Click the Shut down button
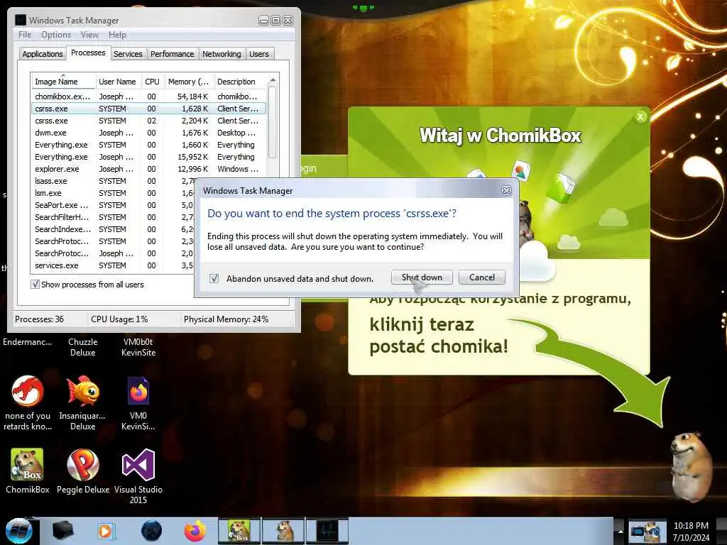 click(x=422, y=277)
